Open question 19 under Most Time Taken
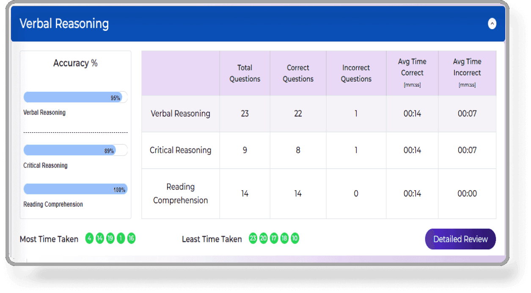 click(x=110, y=238)
